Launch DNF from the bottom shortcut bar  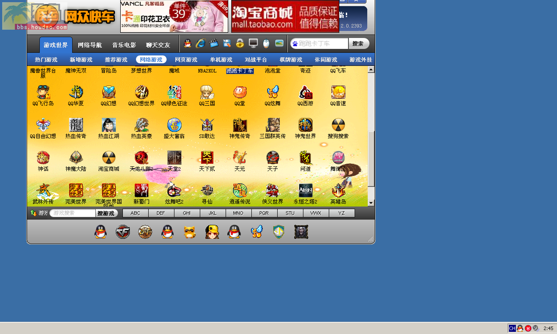145,232
